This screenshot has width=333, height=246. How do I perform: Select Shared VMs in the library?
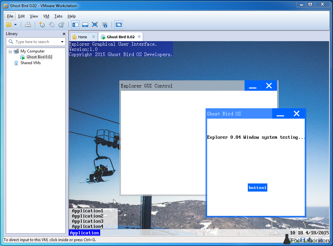(30, 63)
